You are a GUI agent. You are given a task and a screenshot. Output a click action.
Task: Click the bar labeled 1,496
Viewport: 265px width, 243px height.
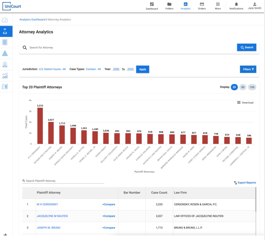pyautogui.click(x=73, y=136)
